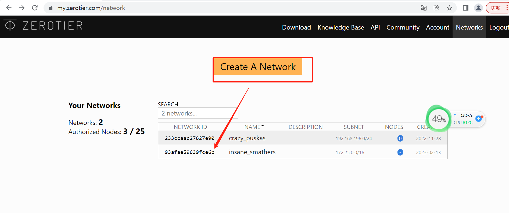509x213 pixels.
Task: Go forward using the browser forward arrow
Action: pos(22,8)
